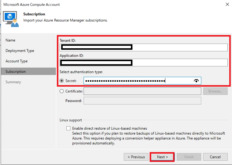Focus the Tenant ID input field

144,47
